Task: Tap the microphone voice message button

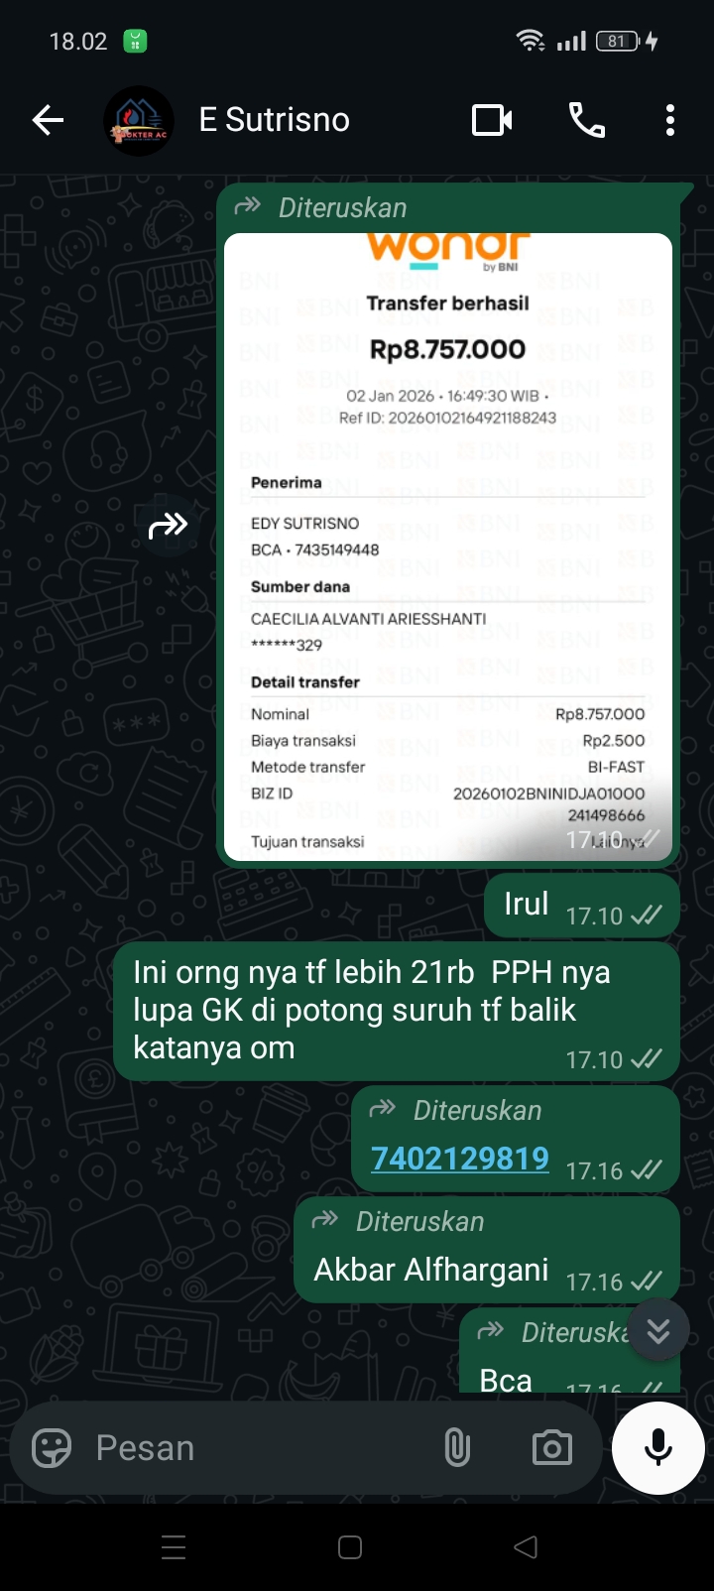Action: pyautogui.click(x=658, y=1448)
